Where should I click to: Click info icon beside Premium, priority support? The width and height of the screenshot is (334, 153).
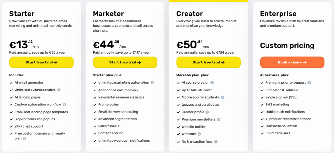(x=309, y=83)
